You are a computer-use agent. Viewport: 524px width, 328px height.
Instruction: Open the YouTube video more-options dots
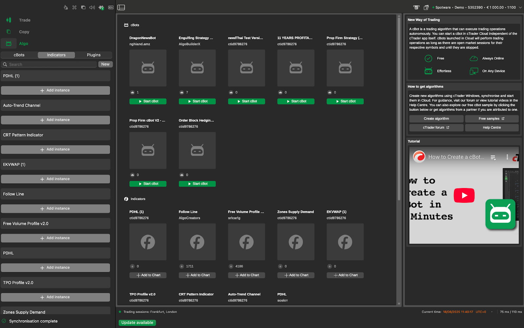pos(507,157)
